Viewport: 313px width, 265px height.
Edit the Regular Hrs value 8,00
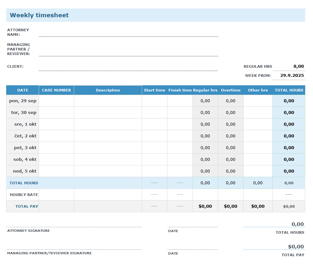(289, 66)
